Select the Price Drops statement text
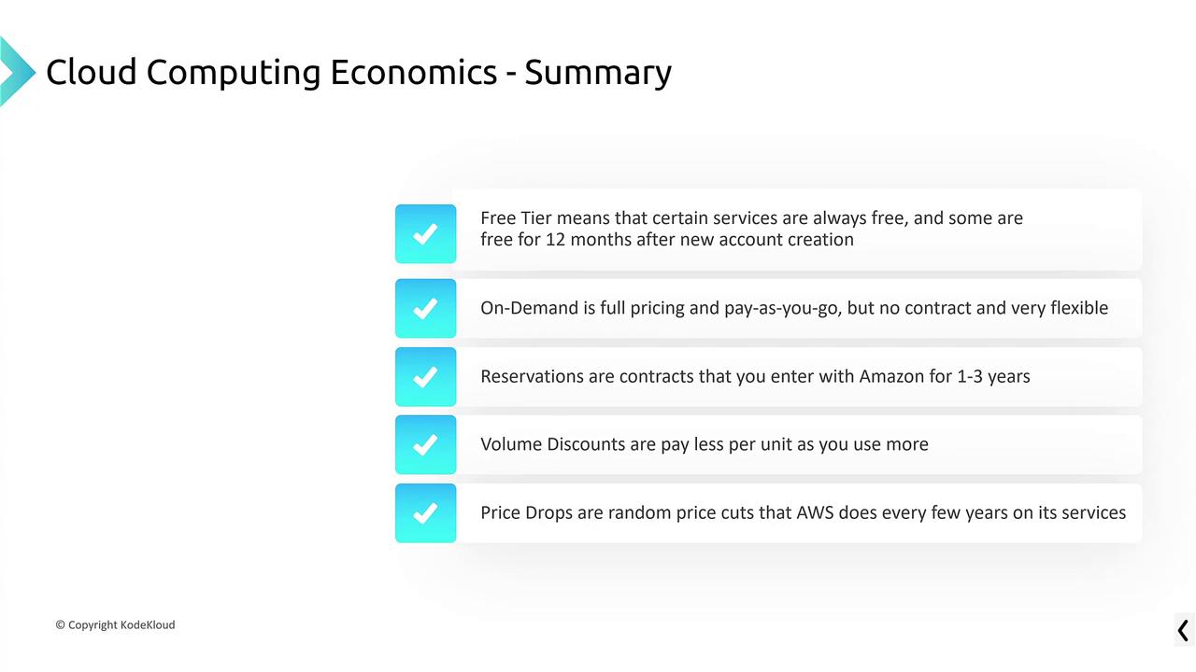1196x672 pixels. pyautogui.click(x=803, y=512)
